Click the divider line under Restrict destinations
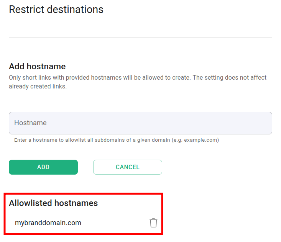This screenshot has width=281, height=242. [x=140, y=38]
